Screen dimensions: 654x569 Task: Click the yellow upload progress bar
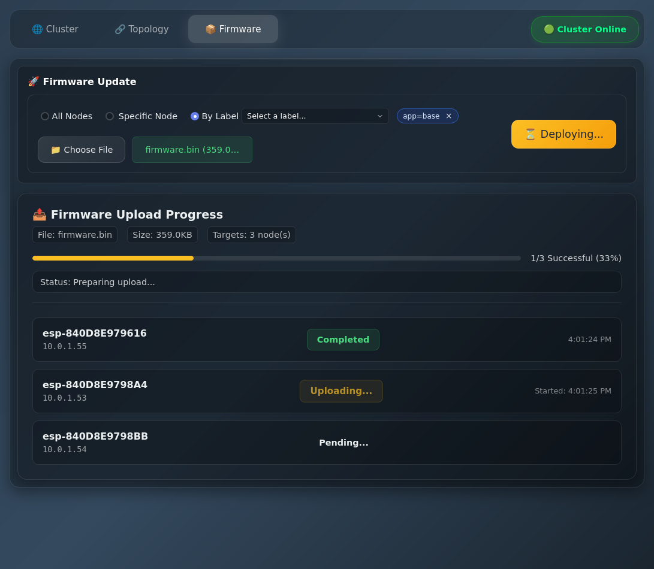click(x=113, y=258)
